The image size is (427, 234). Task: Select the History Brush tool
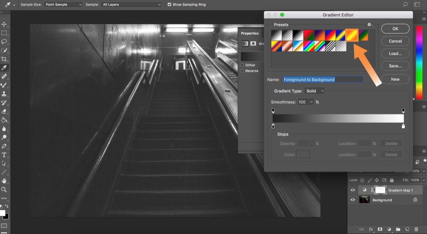[4, 103]
